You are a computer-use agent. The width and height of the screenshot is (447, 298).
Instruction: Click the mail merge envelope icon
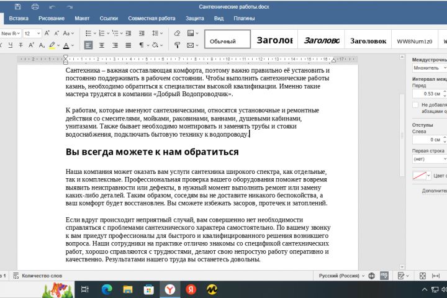[x=191, y=45]
